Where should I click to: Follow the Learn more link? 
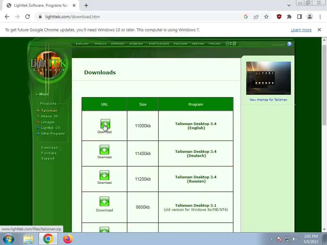coord(301,30)
